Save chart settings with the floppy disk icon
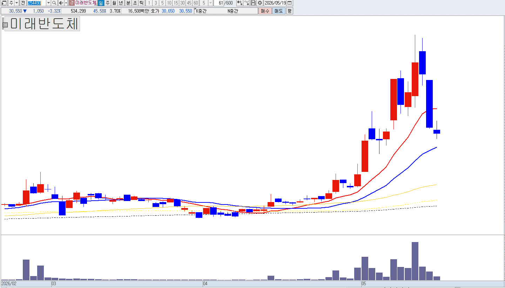 pyautogui.click(x=253, y=3)
